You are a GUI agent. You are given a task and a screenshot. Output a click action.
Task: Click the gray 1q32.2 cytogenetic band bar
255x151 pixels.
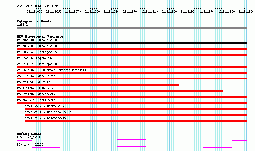point(132,28)
